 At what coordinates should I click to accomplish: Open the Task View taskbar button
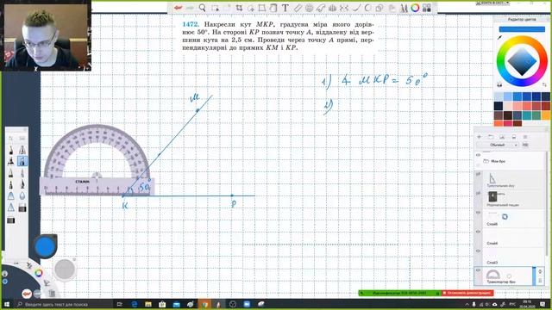coord(120,304)
